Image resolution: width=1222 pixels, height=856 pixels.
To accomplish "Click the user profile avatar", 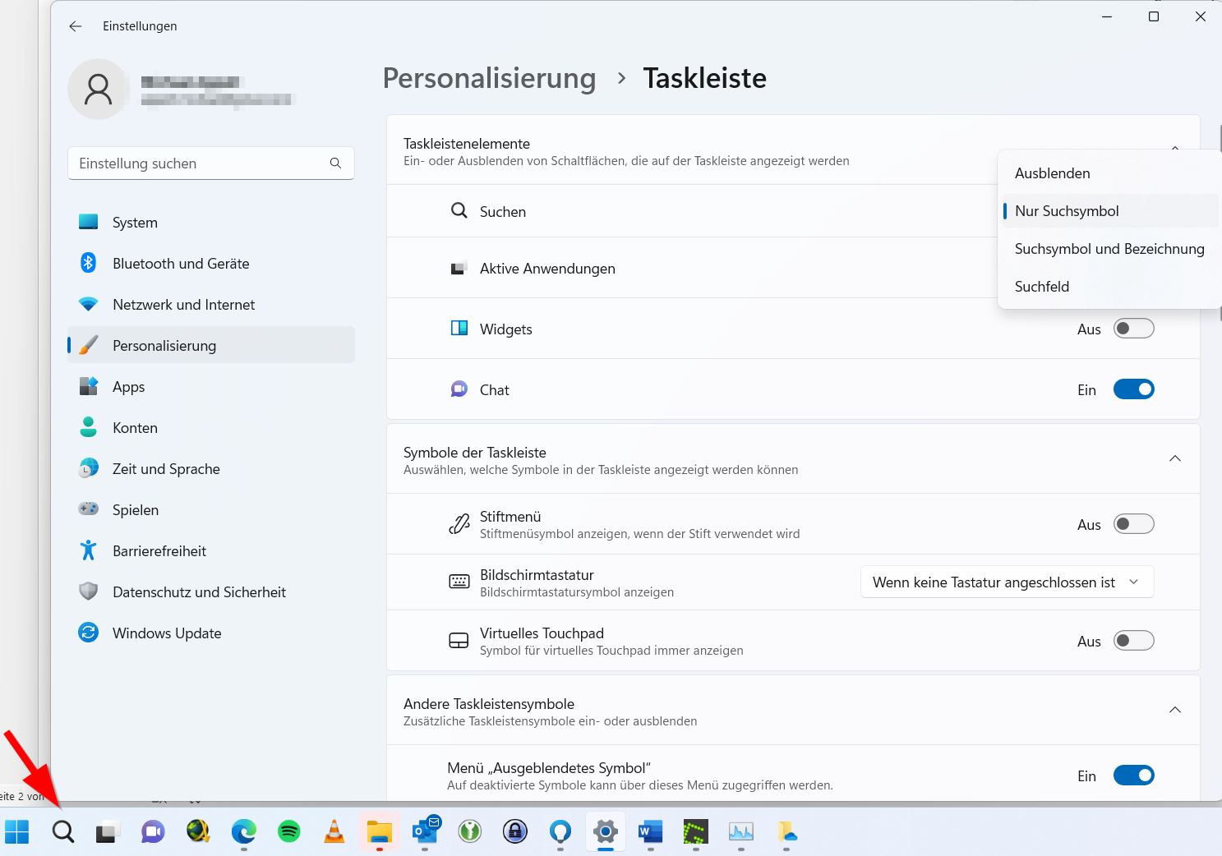I will pos(98,90).
